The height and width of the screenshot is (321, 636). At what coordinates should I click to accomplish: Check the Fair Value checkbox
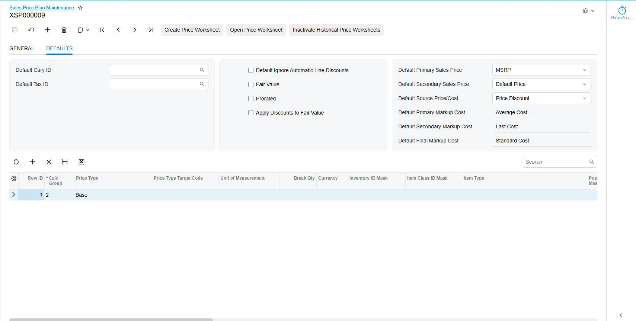click(x=251, y=84)
